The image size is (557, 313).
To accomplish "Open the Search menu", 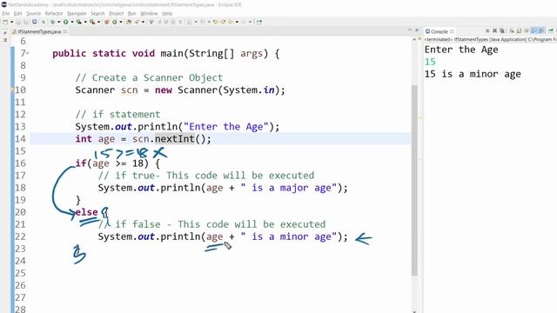I will click(x=97, y=14).
